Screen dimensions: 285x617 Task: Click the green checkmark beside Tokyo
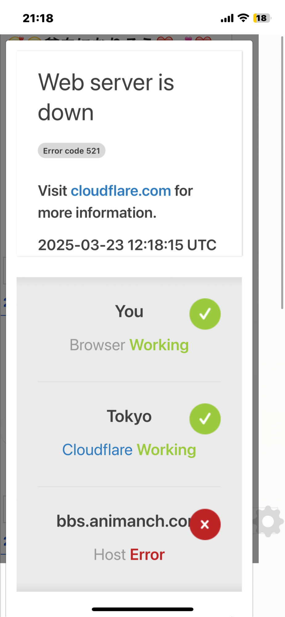pos(205,419)
